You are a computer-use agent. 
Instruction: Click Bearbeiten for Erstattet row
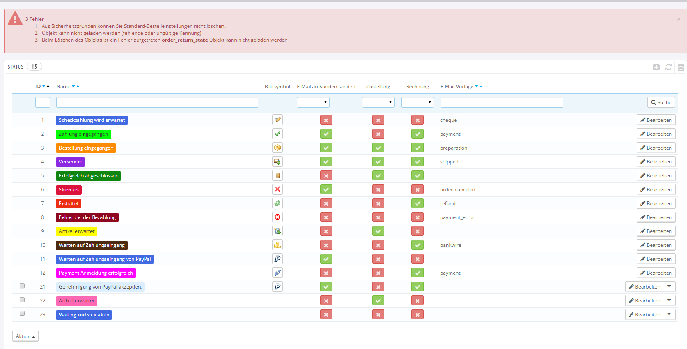click(655, 204)
